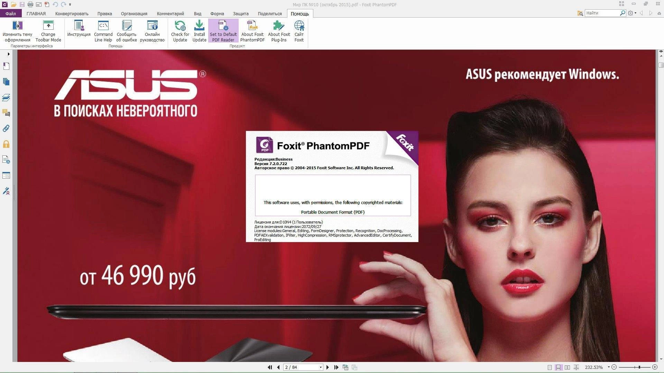Toggle continuous page view mode

coord(558,367)
